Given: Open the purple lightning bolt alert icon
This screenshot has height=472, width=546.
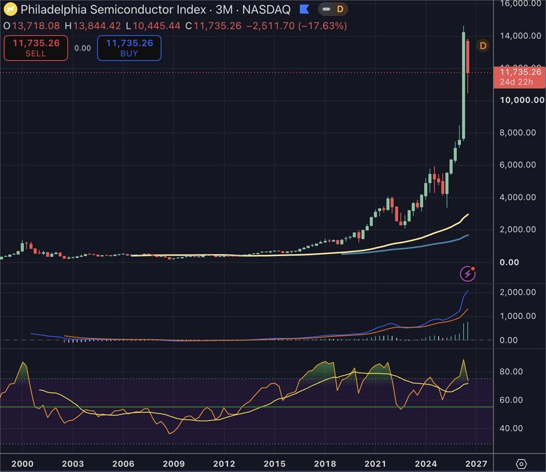Looking at the screenshot, I should click(x=468, y=274).
